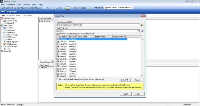Open Designations data table

(x=9, y=32)
